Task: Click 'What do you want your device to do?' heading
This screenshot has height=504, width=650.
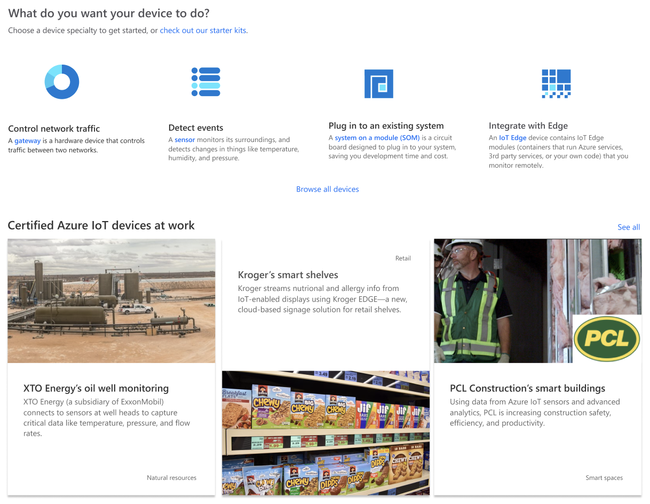Action: tap(109, 13)
